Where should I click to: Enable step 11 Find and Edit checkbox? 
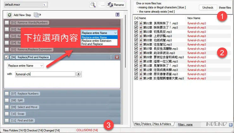7,120
